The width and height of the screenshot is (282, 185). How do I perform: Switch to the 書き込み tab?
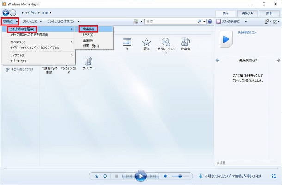tap(247, 13)
